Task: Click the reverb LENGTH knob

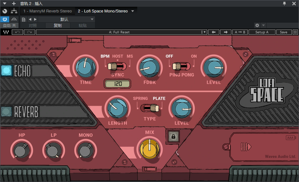Action: (117, 108)
